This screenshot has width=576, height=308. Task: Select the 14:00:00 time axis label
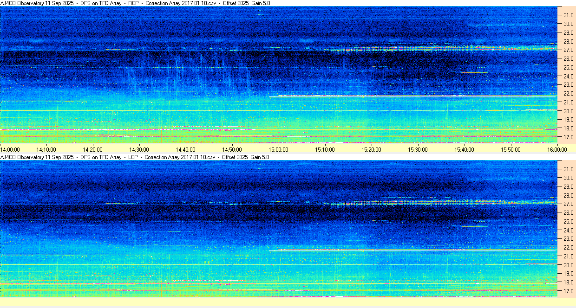[x=10, y=149]
